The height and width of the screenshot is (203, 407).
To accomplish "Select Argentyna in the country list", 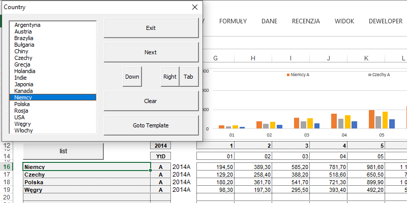I will coord(27,25).
